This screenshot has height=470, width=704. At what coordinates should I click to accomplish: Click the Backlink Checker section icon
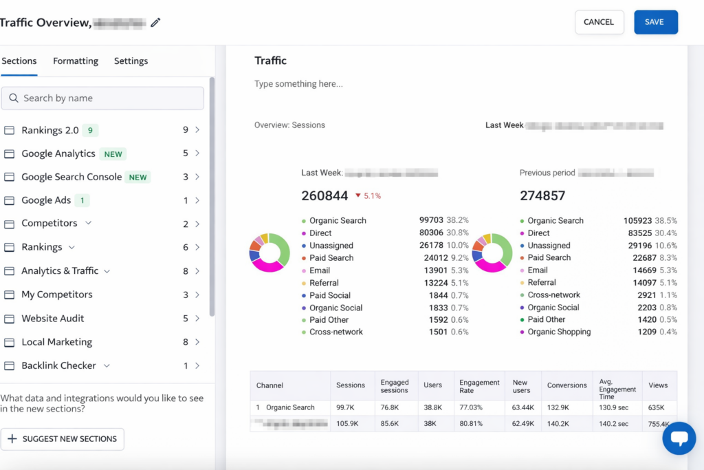coord(10,366)
